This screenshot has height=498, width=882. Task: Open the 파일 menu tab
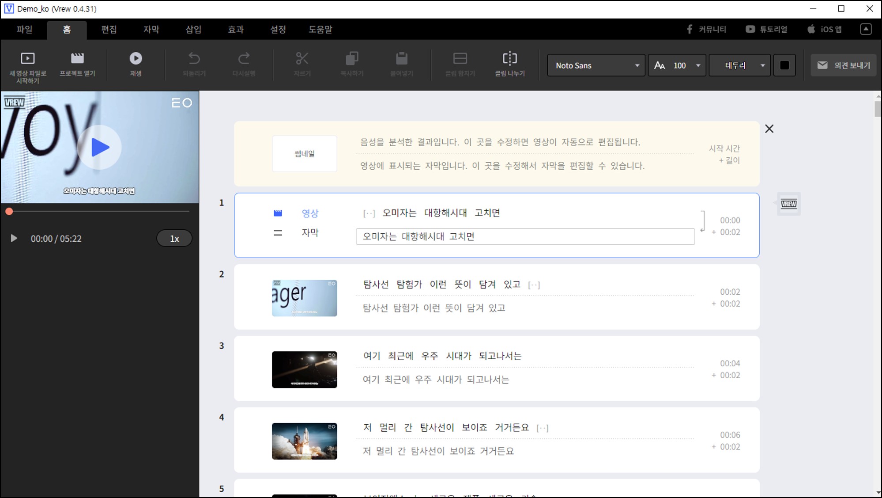24,29
